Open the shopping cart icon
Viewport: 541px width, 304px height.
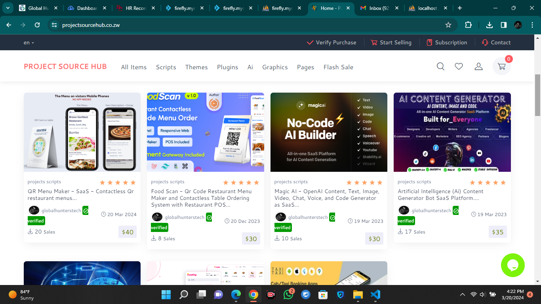pyautogui.click(x=501, y=66)
